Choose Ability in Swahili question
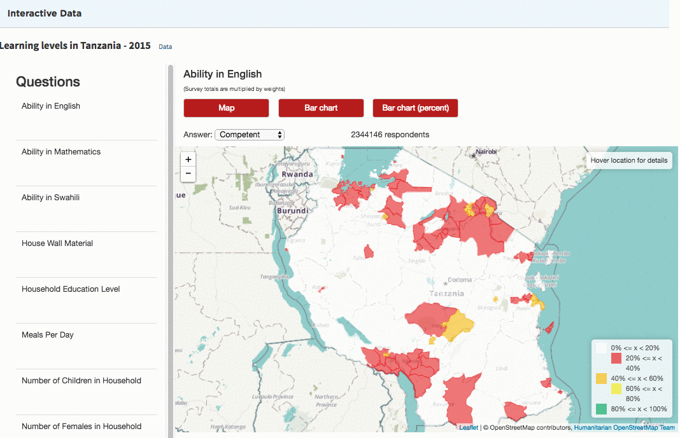 point(52,198)
